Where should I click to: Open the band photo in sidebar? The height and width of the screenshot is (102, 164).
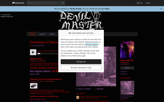[x=127, y=50]
